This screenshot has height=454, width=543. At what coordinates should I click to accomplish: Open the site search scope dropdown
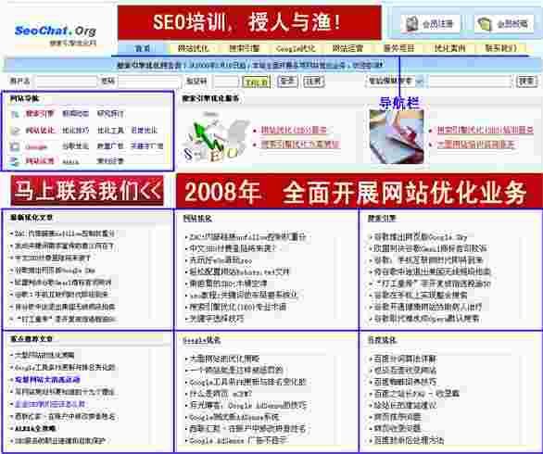pos(396,82)
